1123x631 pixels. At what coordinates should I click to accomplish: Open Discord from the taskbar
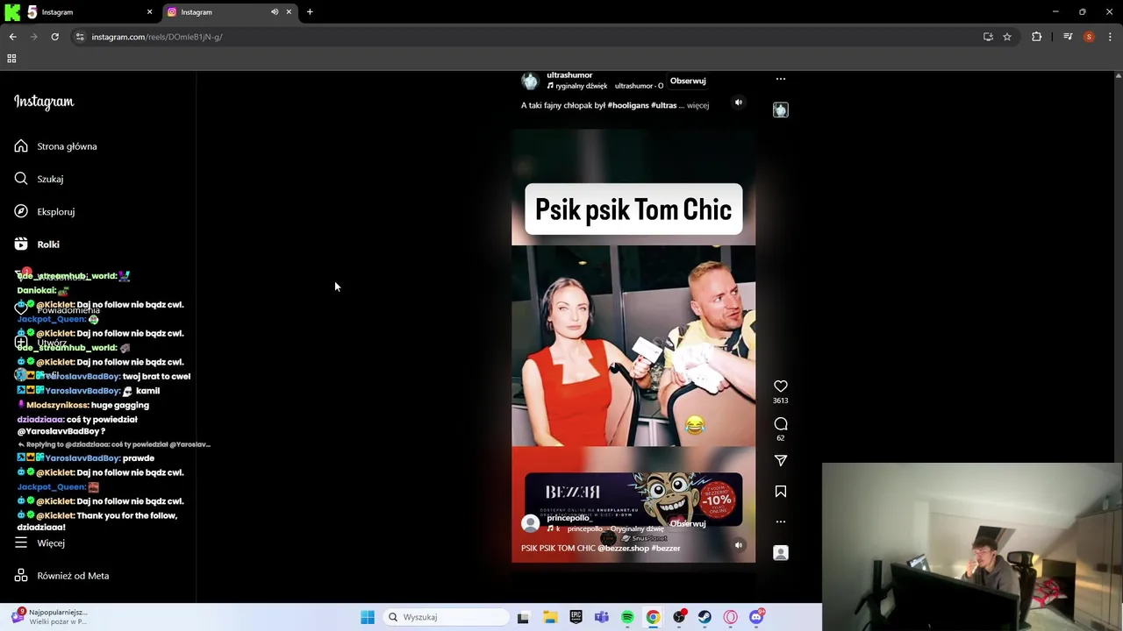tap(756, 617)
